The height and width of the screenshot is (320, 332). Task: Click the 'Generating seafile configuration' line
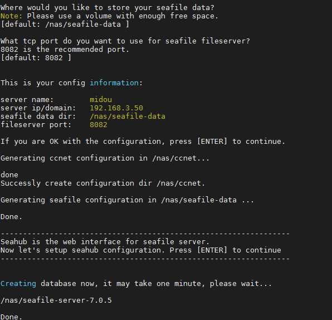point(127,200)
